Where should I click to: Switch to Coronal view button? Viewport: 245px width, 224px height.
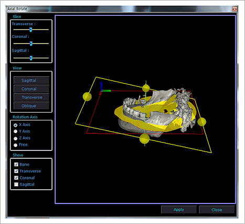coord(31,89)
